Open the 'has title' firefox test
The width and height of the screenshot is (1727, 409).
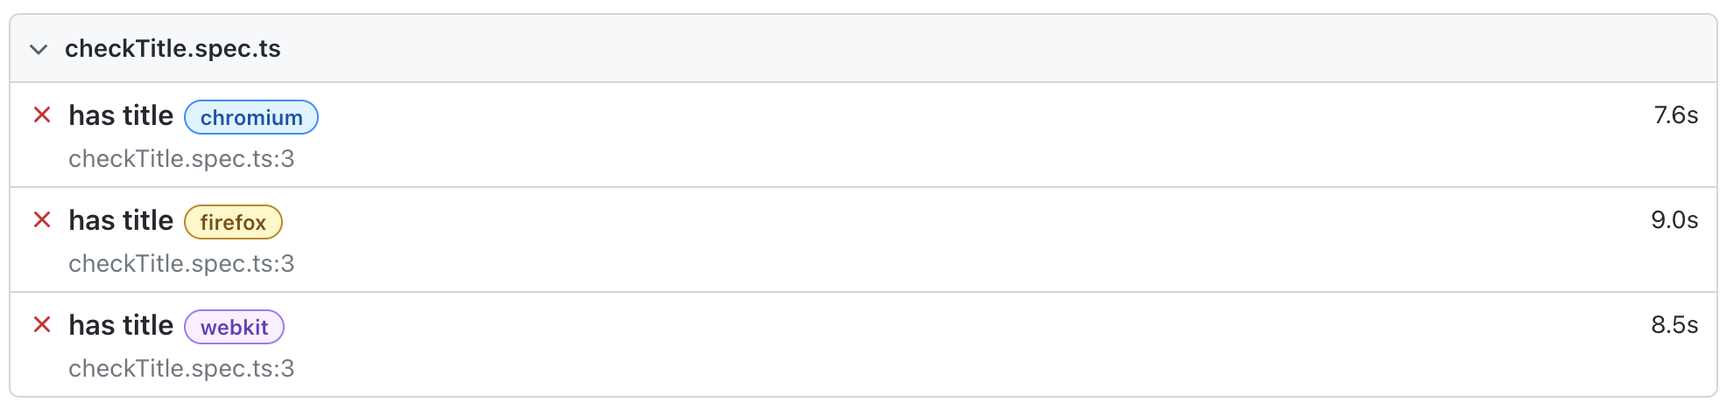tap(121, 220)
